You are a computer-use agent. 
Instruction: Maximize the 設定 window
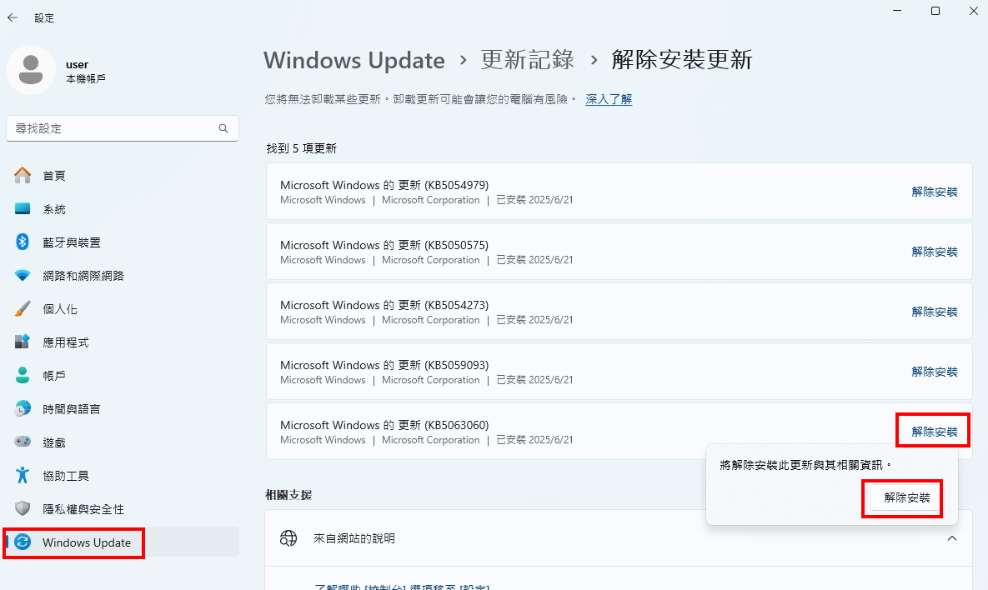(935, 12)
